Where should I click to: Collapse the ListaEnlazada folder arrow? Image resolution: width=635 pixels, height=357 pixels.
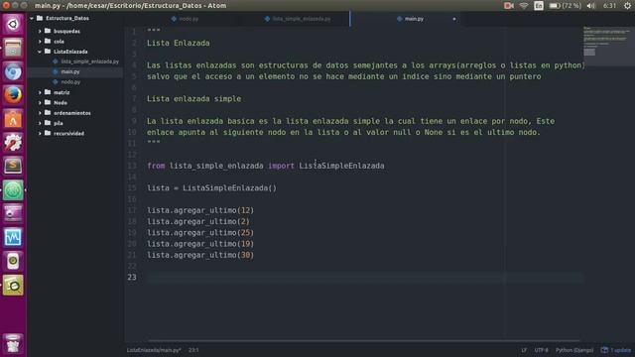(40, 52)
